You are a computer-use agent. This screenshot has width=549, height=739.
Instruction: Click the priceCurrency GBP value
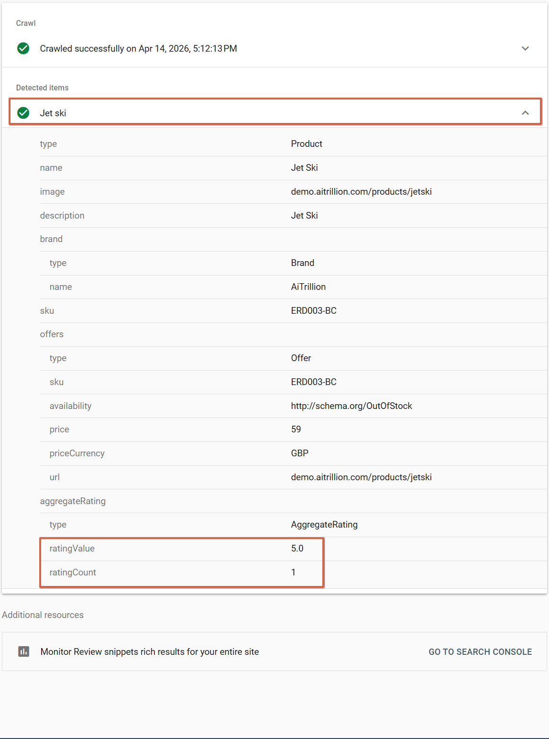[x=299, y=453]
